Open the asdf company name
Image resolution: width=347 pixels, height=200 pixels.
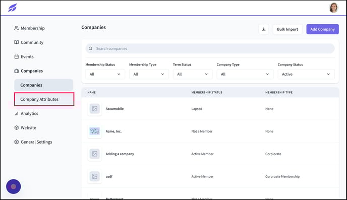[109, 176]
